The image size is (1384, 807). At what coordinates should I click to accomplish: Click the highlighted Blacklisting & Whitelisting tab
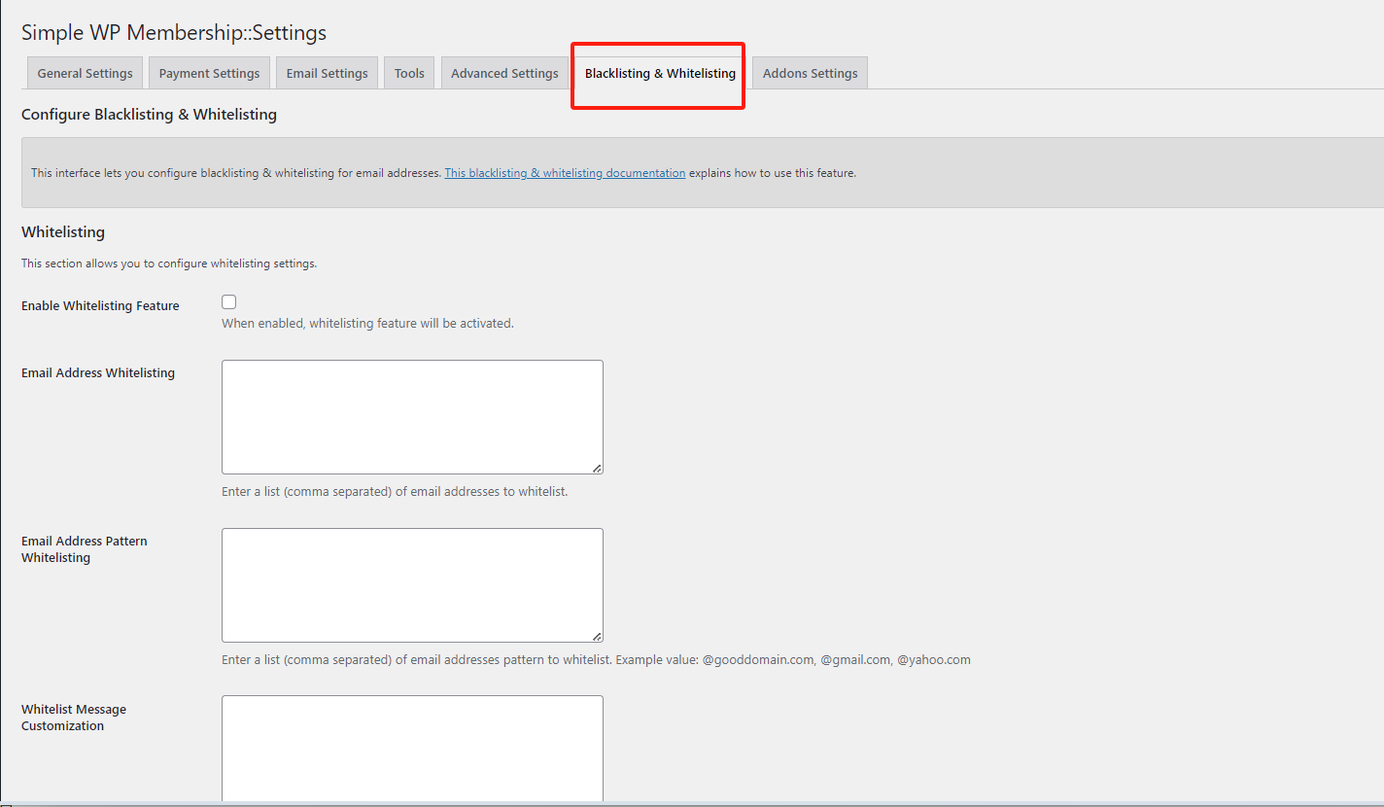click(658, 73)
